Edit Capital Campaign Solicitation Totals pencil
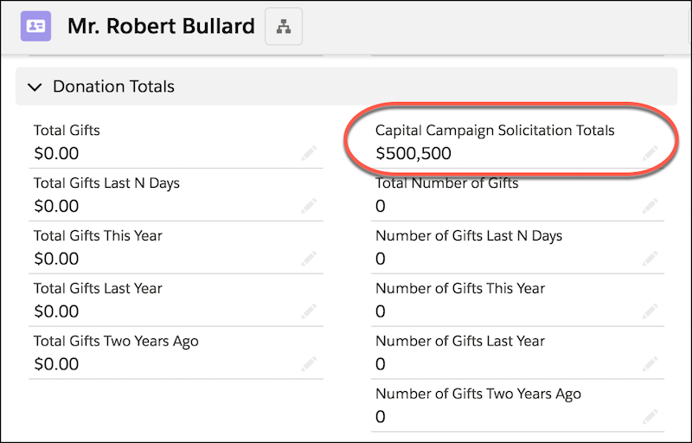692x443 pixels. point(650,153)
